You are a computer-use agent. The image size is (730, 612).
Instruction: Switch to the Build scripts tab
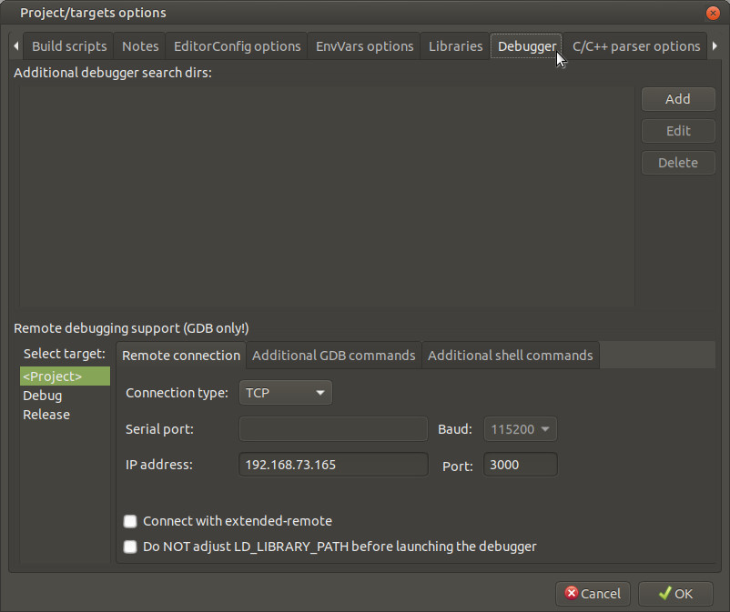(69, 46)
